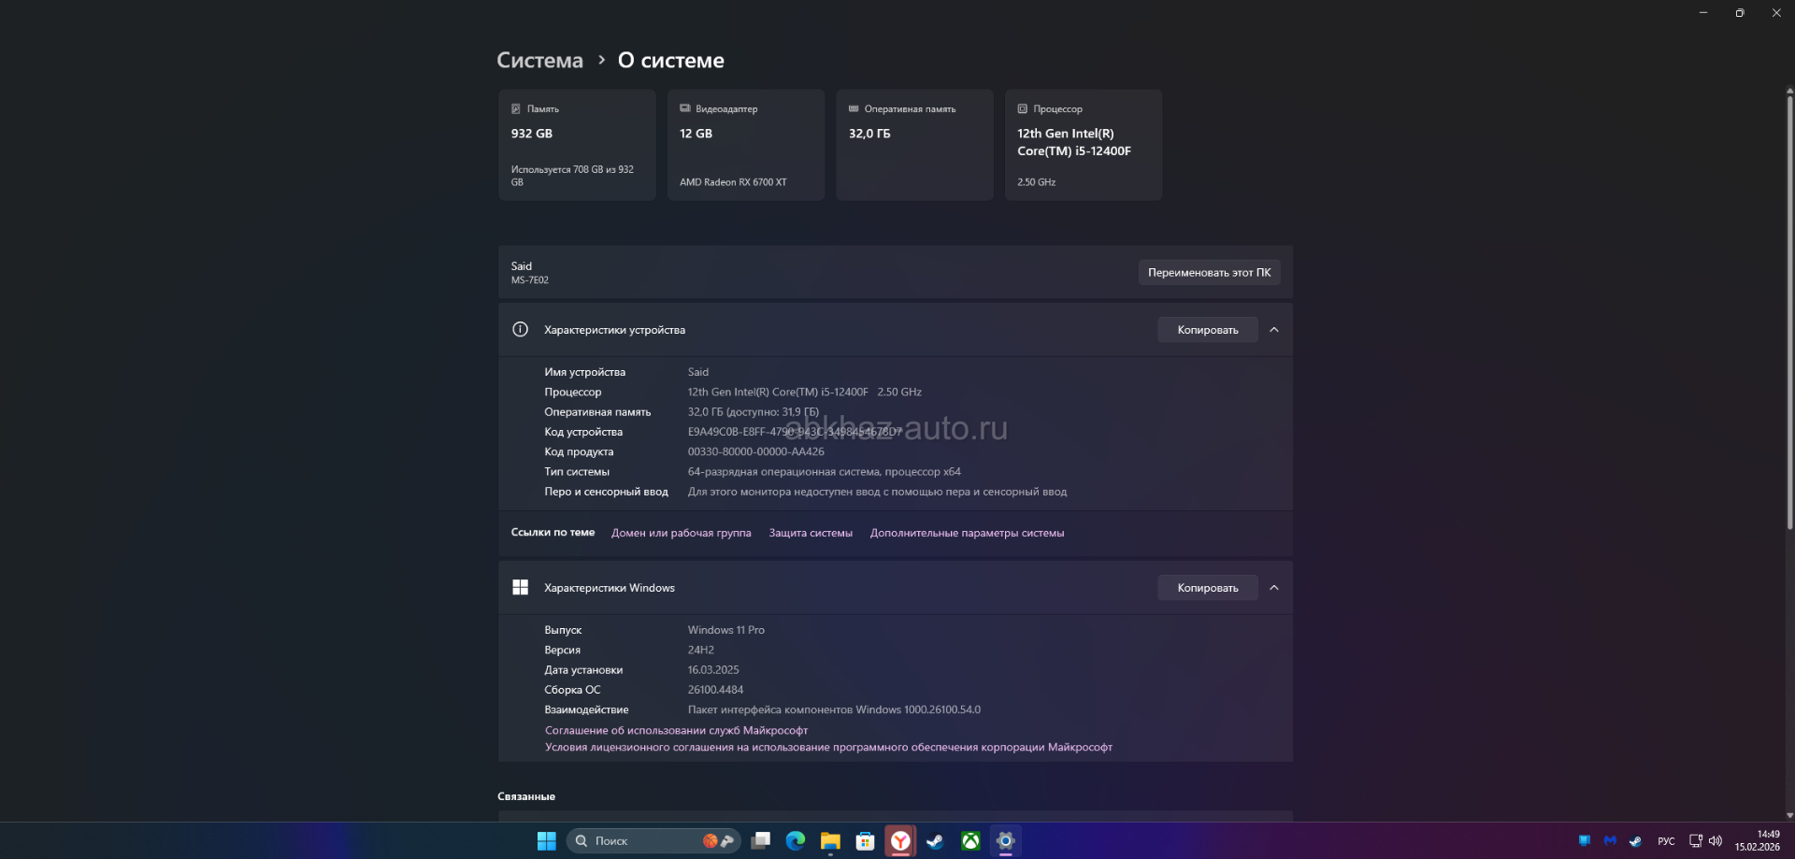Click the vertical scrollbar on the right
This screenshot has width=1795, height=859.
[x=1789, y=308]
